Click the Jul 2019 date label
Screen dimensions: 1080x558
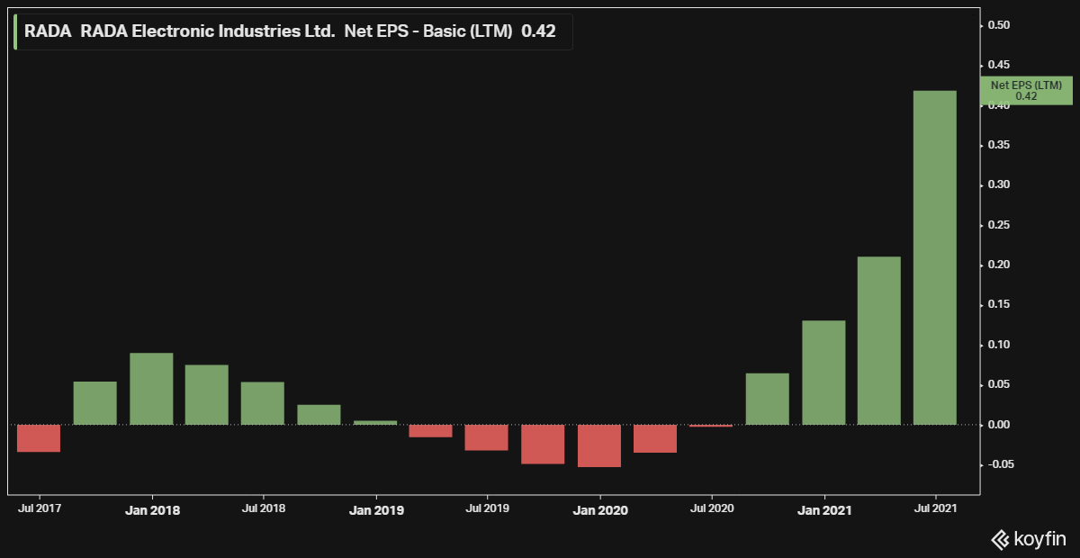coord(487,508)
